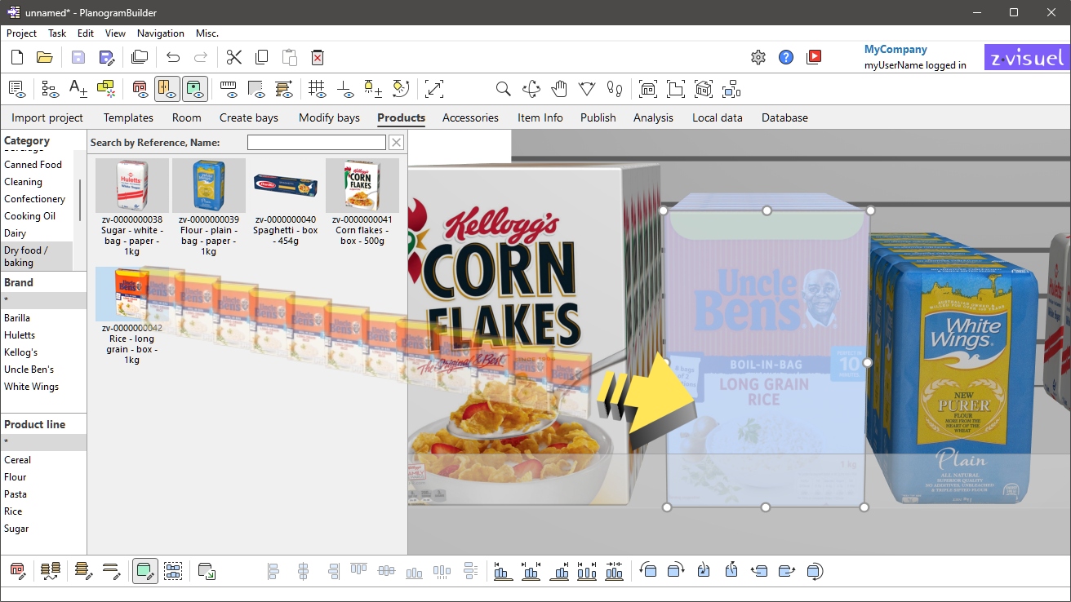Click the undo arrow
This screenshot has height=602, width=1071.
point(173,57)
